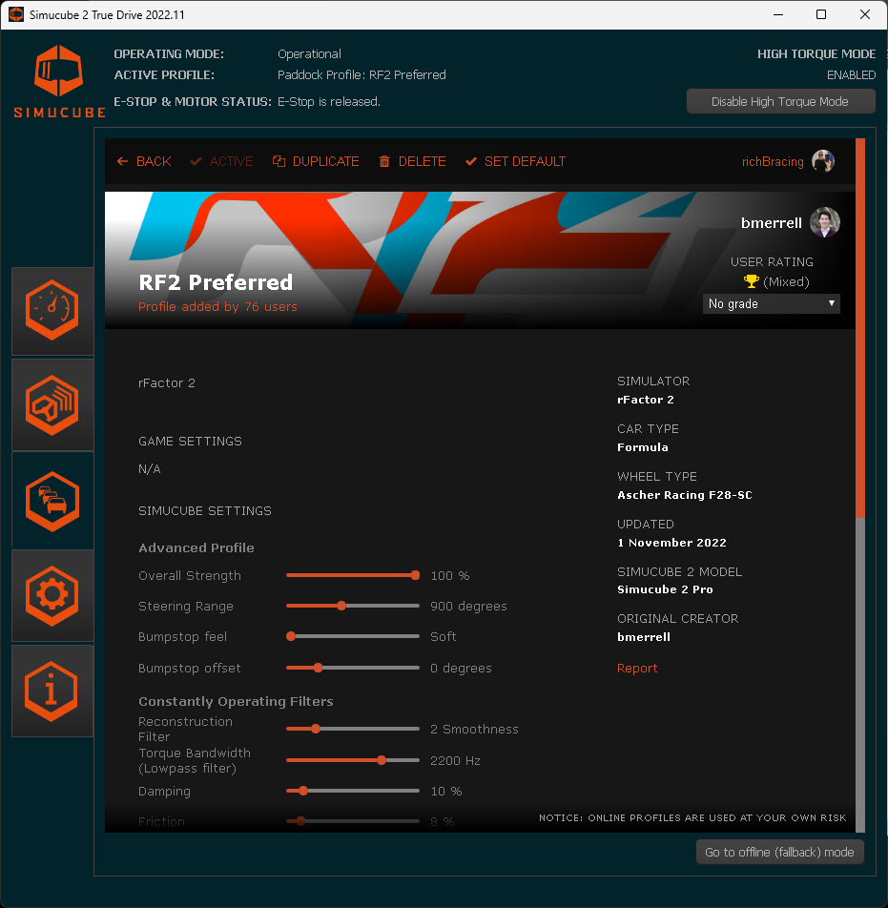Click 'Ascher Racing F28-SC' wheel type value

click(x=684, y=495)
